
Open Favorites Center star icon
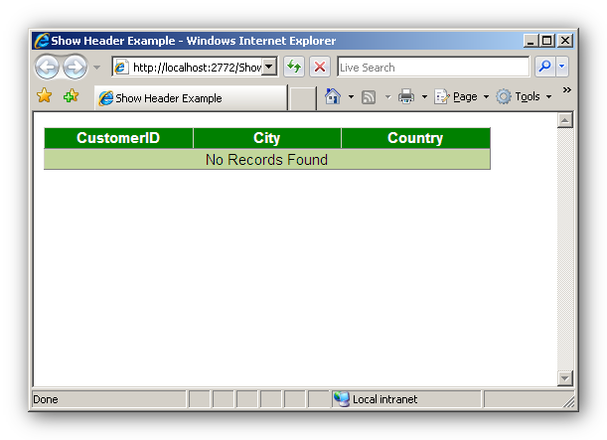45,97
